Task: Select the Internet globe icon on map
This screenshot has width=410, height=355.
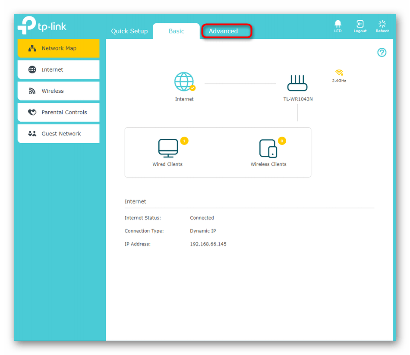Action: (184, 82)
